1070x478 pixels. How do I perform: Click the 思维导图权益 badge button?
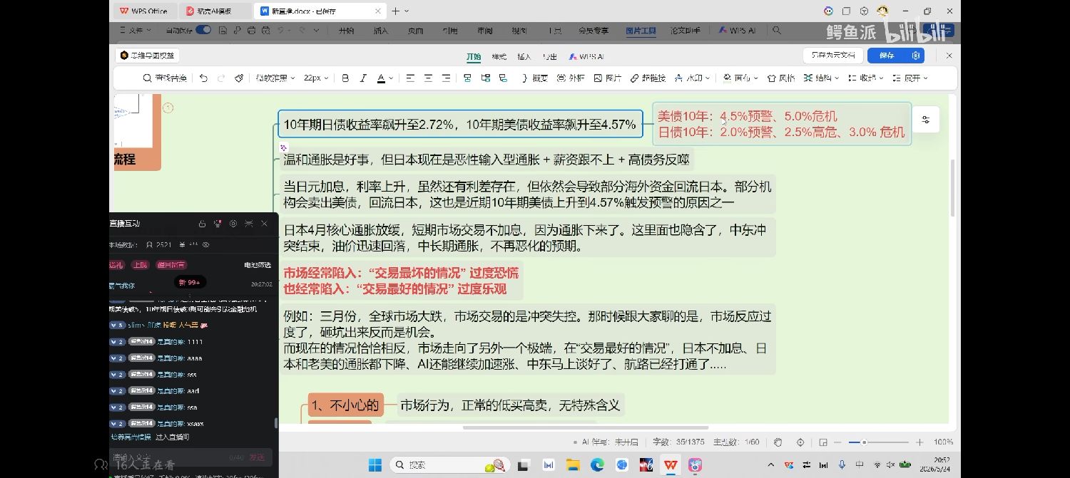coord(148,56)
